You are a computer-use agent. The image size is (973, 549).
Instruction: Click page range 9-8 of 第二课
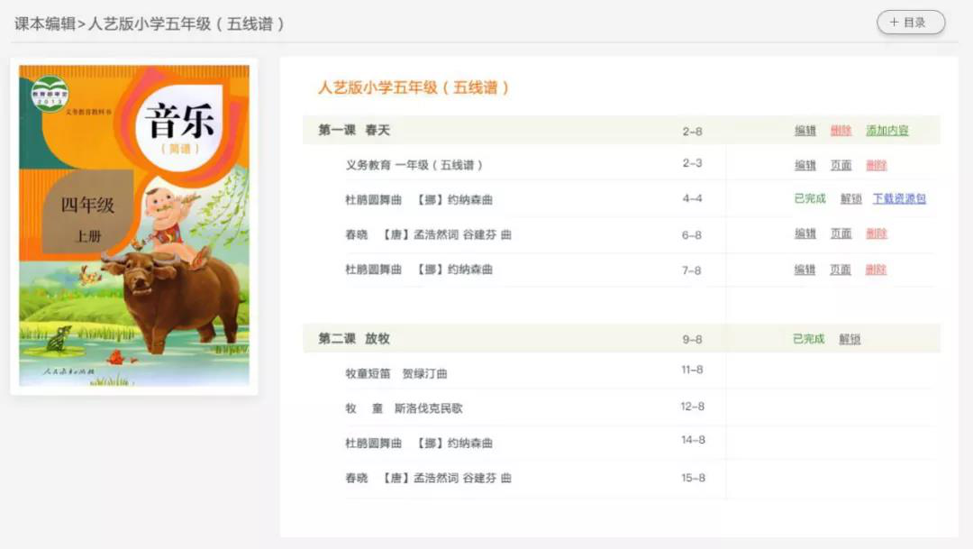[x=693, y=339]
